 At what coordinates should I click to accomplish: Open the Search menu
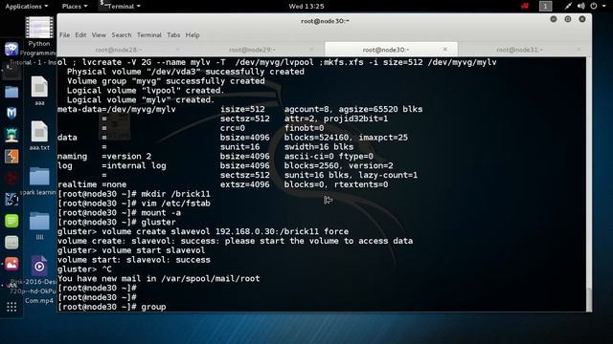coord(122,34)
